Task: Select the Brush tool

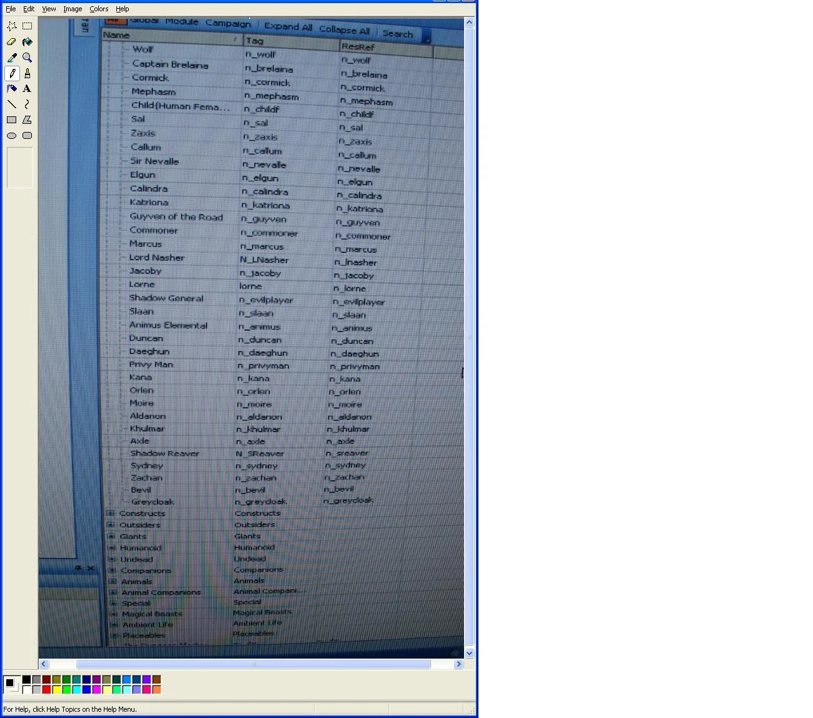Action: coord(28,73)
